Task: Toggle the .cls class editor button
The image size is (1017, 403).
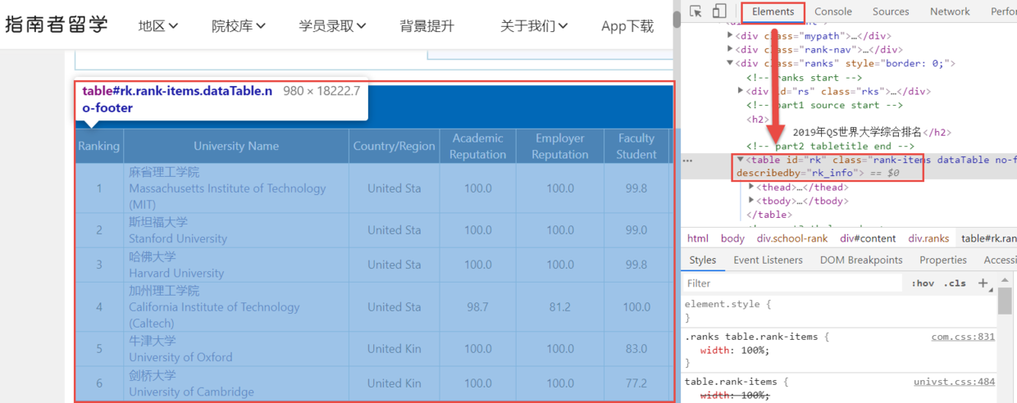Action: (x=955, y=283)
